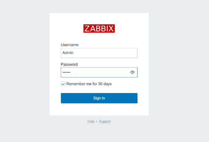209x142 pixels.
Task: Open the Help link
Action: click(x=91, y=121)
